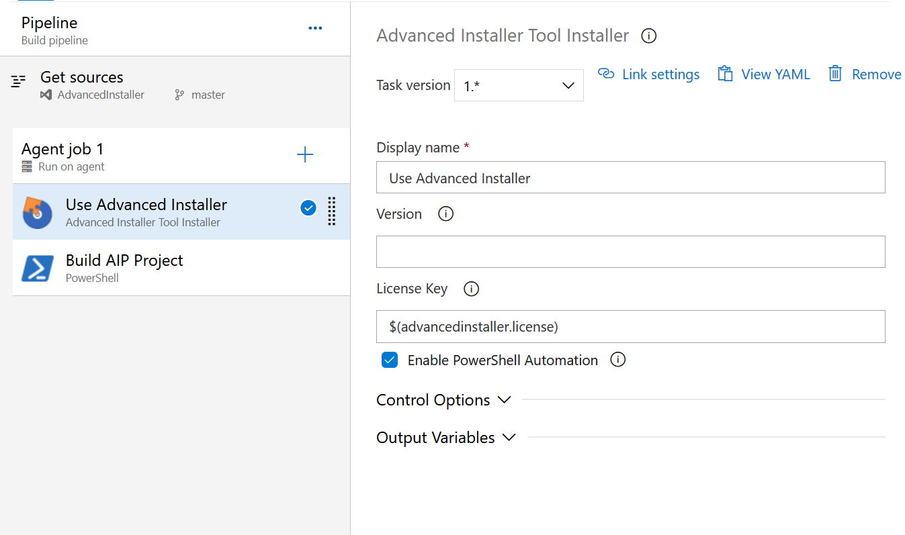Click the Run on agent server icon
The width and height of the screenshot is (905, 535).
click(27, 166)
